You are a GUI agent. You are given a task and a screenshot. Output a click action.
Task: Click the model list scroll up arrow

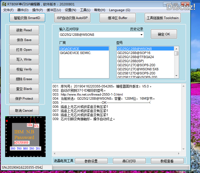pyautogui.click(x=176, y=49)
